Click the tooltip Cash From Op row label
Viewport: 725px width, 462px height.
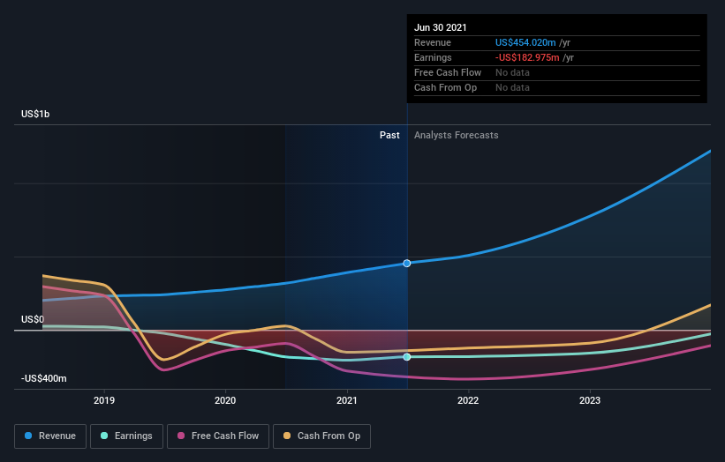pyautogui.click(x=445, y=87)
